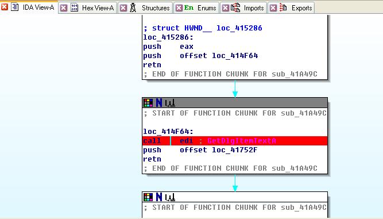This screenshot has height=219, width=383.
Task: Click START OF FUNCTION CHUNK comment in middle node
Action: 235,113
